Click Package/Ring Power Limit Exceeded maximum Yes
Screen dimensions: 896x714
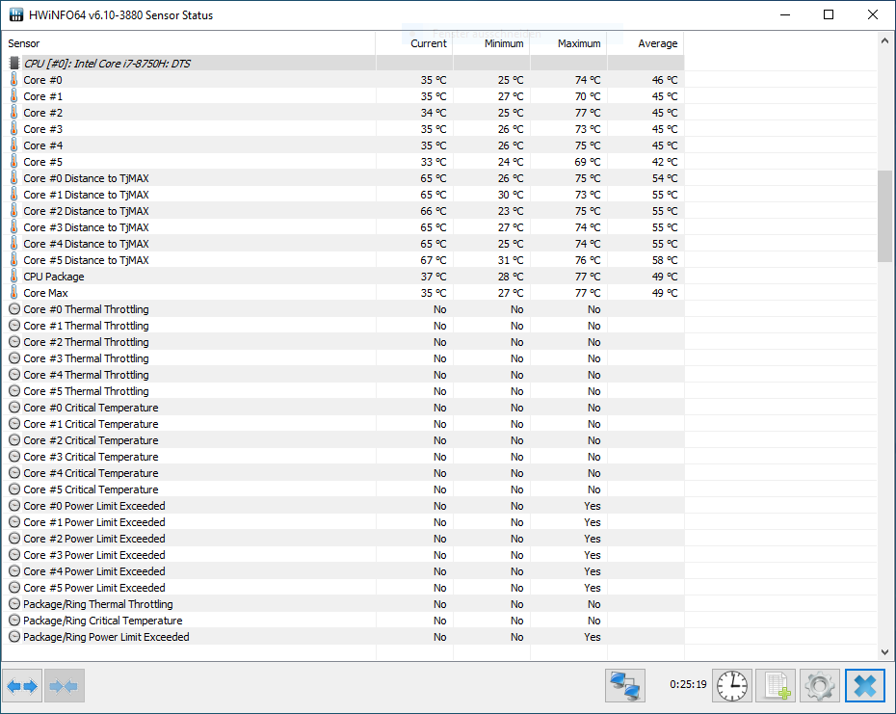click(x=593, y=637)
